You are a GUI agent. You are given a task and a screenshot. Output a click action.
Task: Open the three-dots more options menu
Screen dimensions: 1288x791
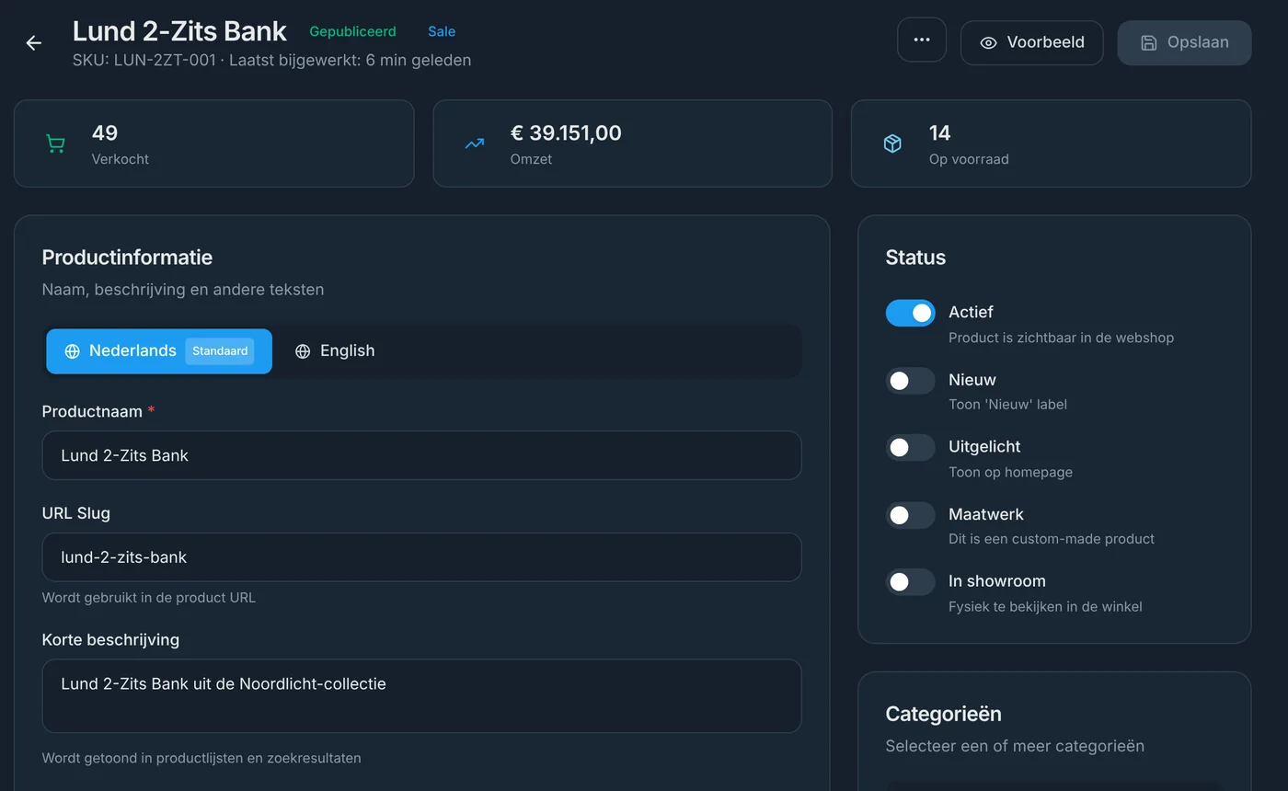922,40
